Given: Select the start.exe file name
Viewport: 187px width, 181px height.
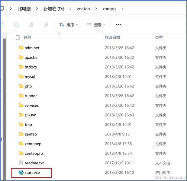Looking at the screenshot, I should pyautogui.click(x=32, y=173).
